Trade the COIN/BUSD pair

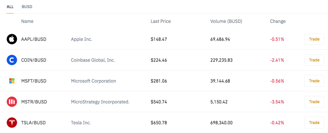tap(314, 60)
